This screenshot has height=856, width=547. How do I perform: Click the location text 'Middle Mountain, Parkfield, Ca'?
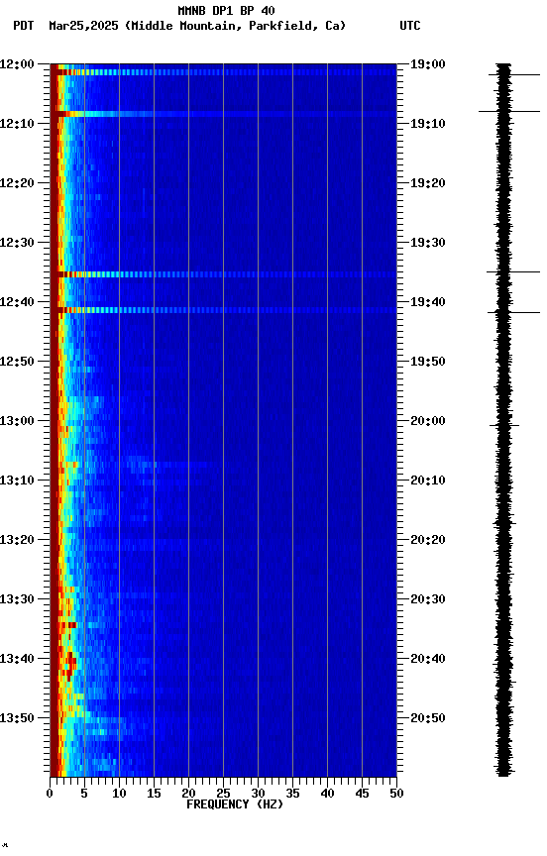pos(235,26)
